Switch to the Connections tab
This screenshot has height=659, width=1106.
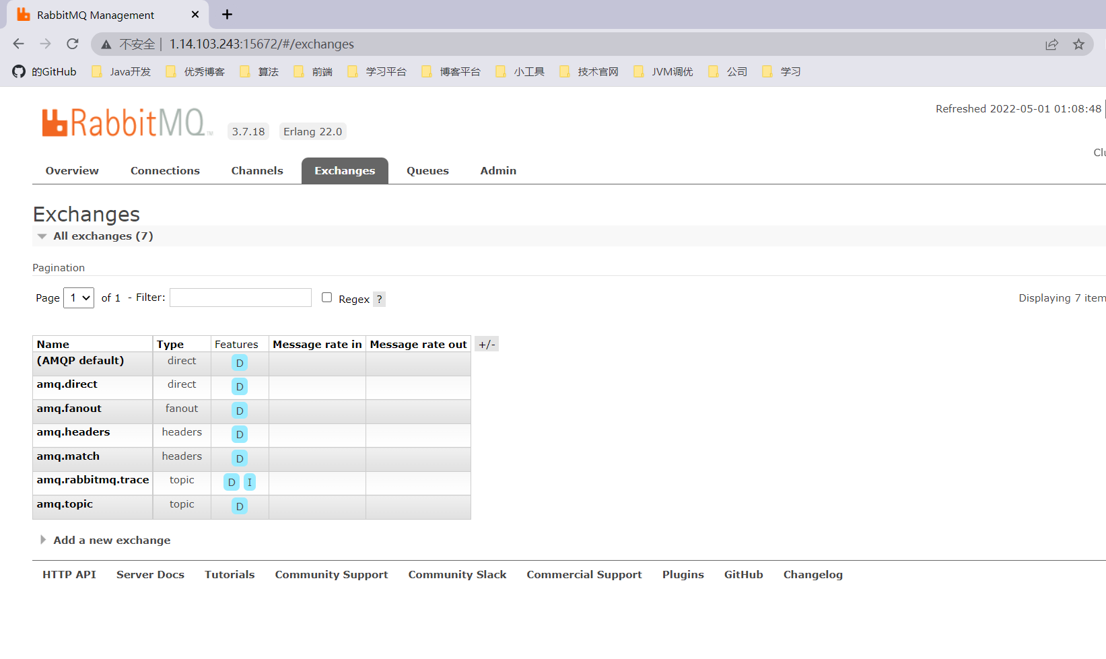pyautogui.click(x=165, y=171)
